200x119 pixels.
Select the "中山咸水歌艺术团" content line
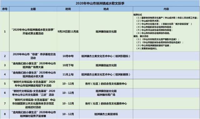[x=148, y=21]
